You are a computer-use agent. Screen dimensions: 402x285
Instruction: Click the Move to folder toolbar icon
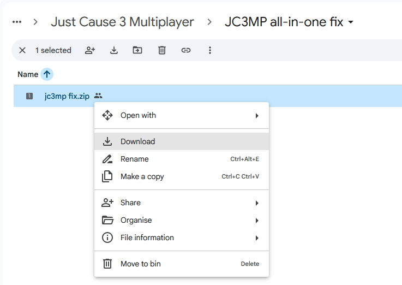(137, 50)
